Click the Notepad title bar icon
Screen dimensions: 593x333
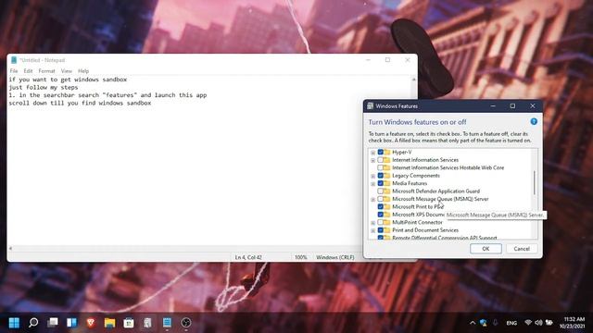[x=14, y=60]
